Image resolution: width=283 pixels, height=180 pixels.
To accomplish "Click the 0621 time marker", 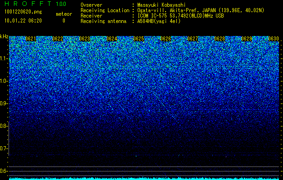I will [31, 39].
